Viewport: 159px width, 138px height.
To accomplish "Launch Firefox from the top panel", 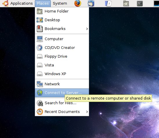I will 78,3.
